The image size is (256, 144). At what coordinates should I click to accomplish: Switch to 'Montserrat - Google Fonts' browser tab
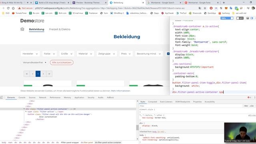[202, 3]
